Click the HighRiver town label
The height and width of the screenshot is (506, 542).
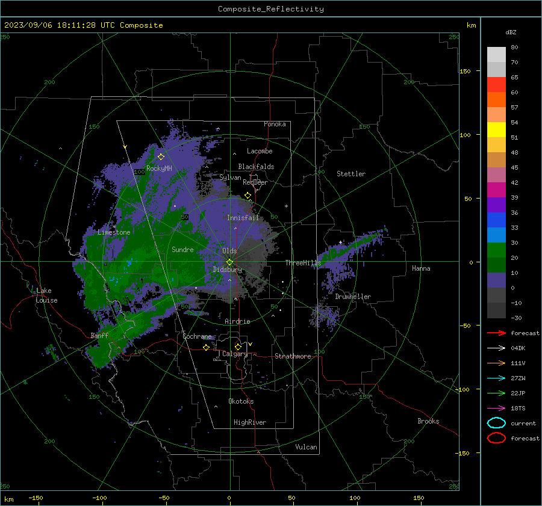coord(250,422)
